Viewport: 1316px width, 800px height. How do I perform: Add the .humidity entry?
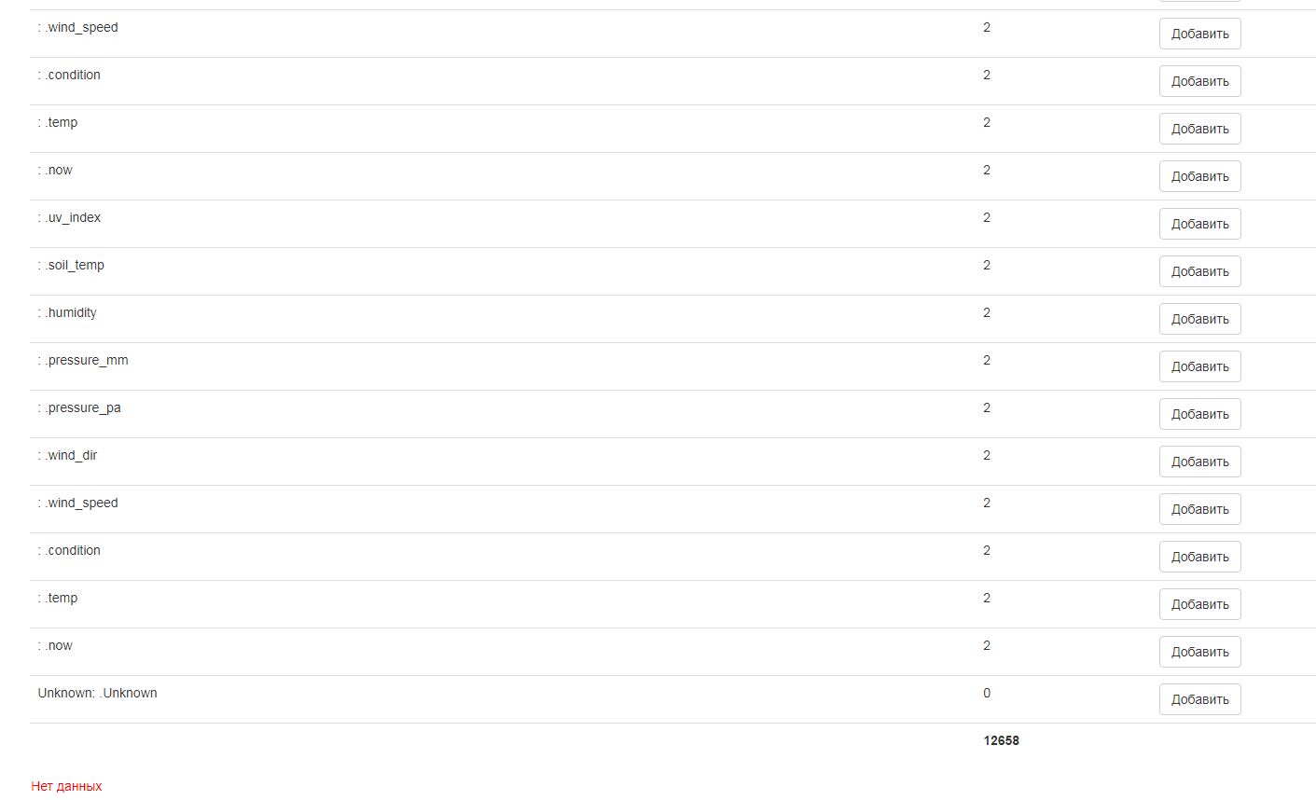(x=1199, y=319)
